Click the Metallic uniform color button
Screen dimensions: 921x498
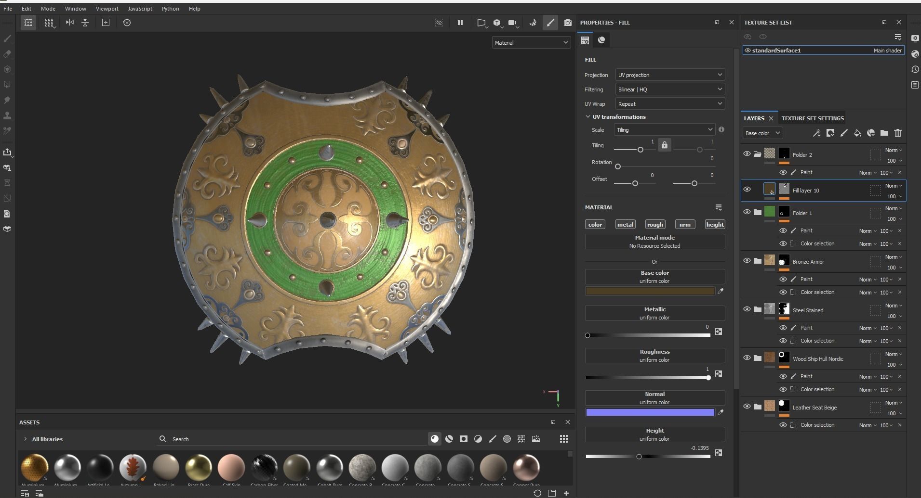point(654,313)
